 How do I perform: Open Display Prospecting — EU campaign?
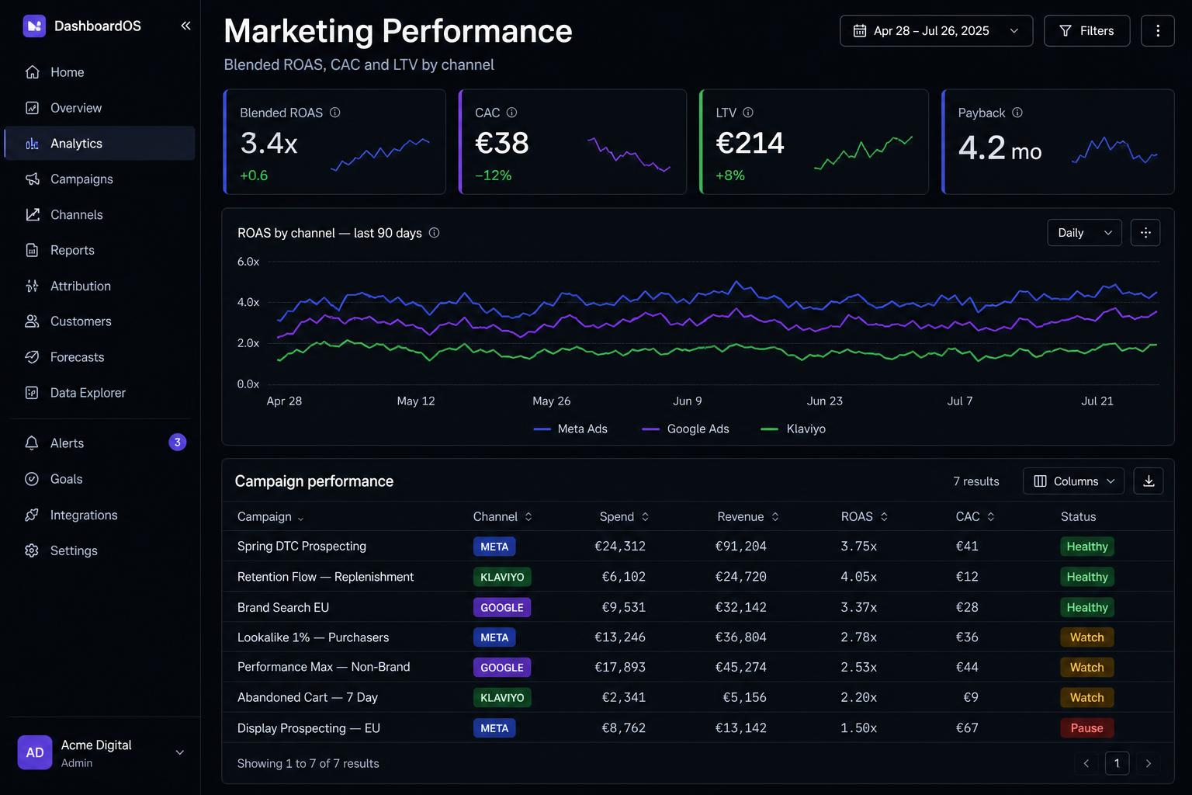tap(309, 728)
